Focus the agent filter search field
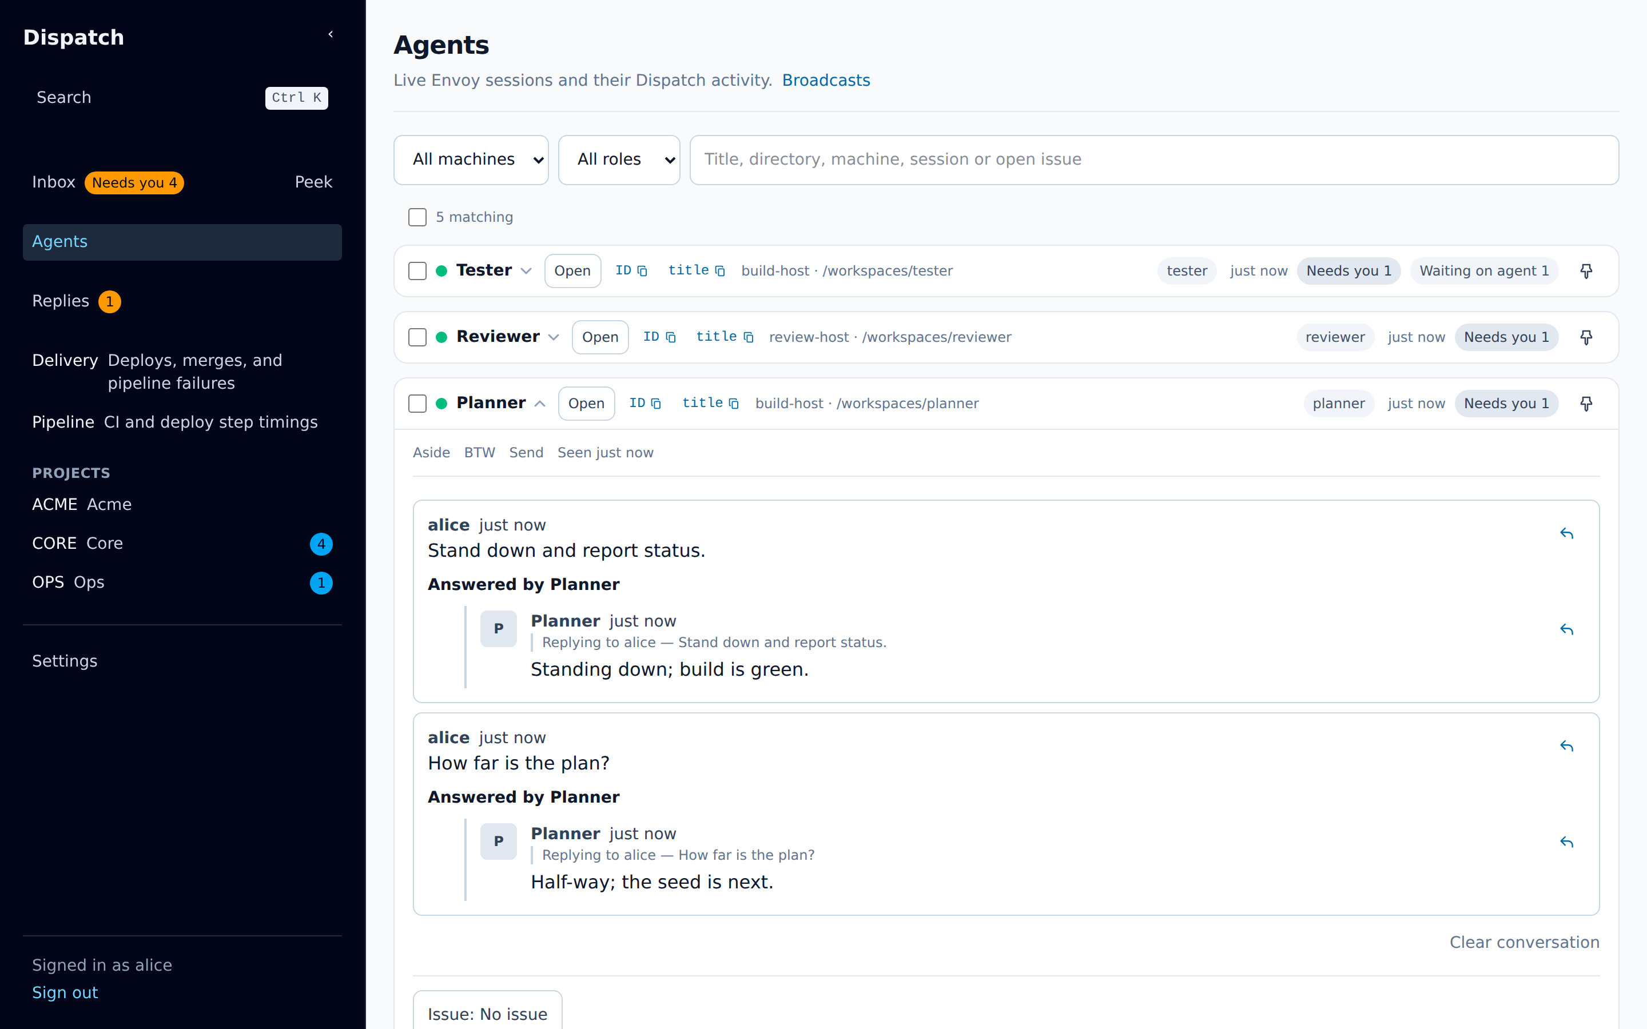 1154,160
